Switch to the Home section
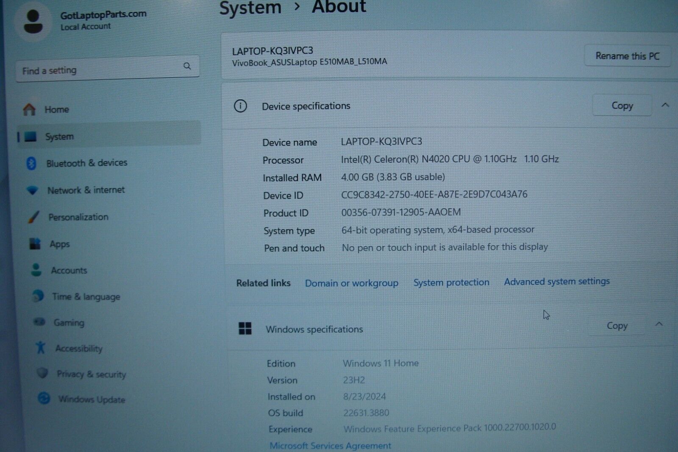The image size is (678, 452). 56,109
